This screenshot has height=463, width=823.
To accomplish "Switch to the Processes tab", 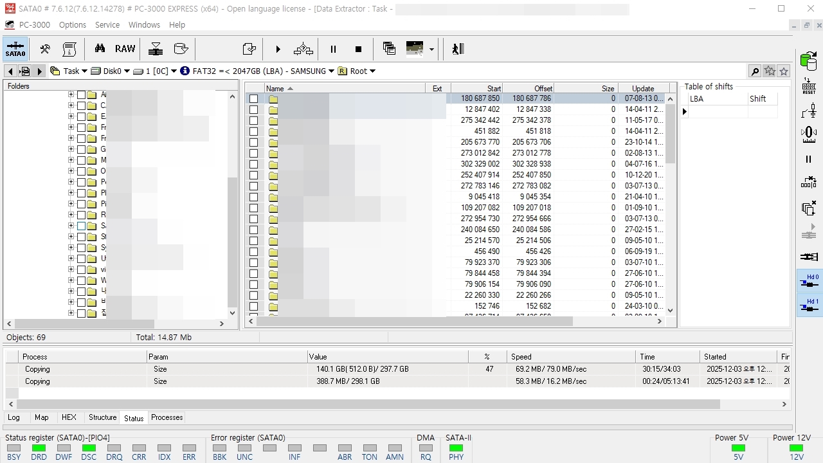I will pos(167,417).
